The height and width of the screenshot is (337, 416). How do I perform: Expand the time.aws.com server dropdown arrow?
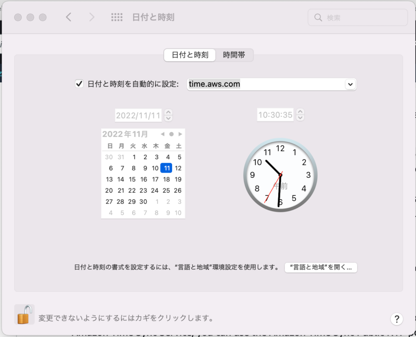[350, 85]
